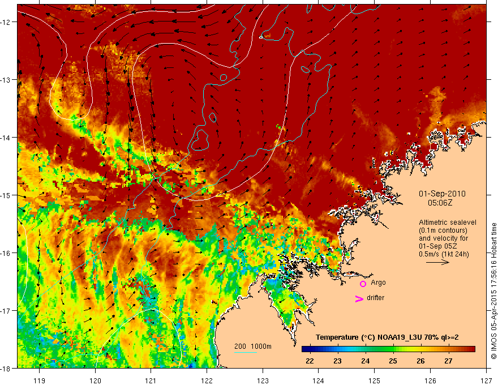Click the 05:06Z time label
This screenshot has height=385, width=498.
coord(440,203)
